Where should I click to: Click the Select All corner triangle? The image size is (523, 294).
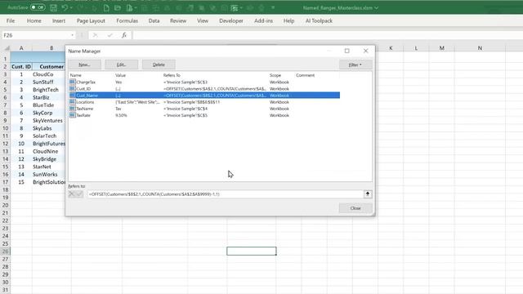7,48
